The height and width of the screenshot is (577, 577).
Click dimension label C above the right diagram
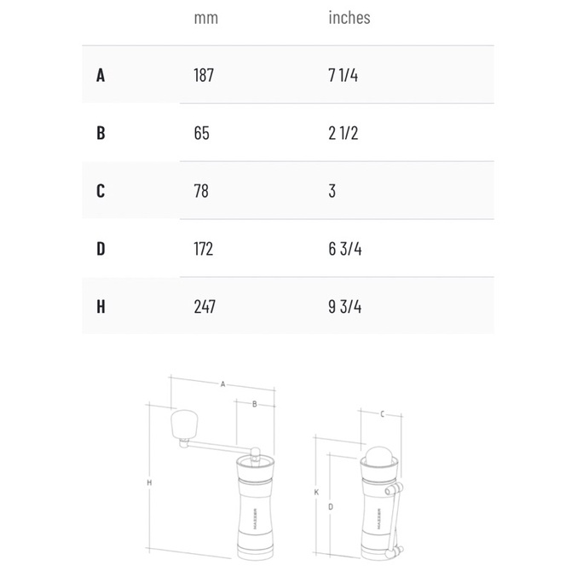click(x=382, y=414)
